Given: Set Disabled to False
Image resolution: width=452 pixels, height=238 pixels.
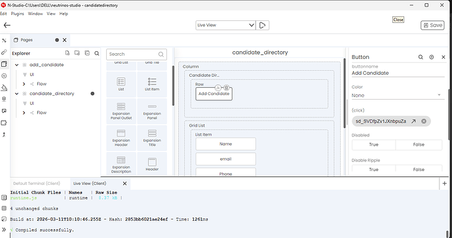Looking at the screenshot, I should 419,144.
